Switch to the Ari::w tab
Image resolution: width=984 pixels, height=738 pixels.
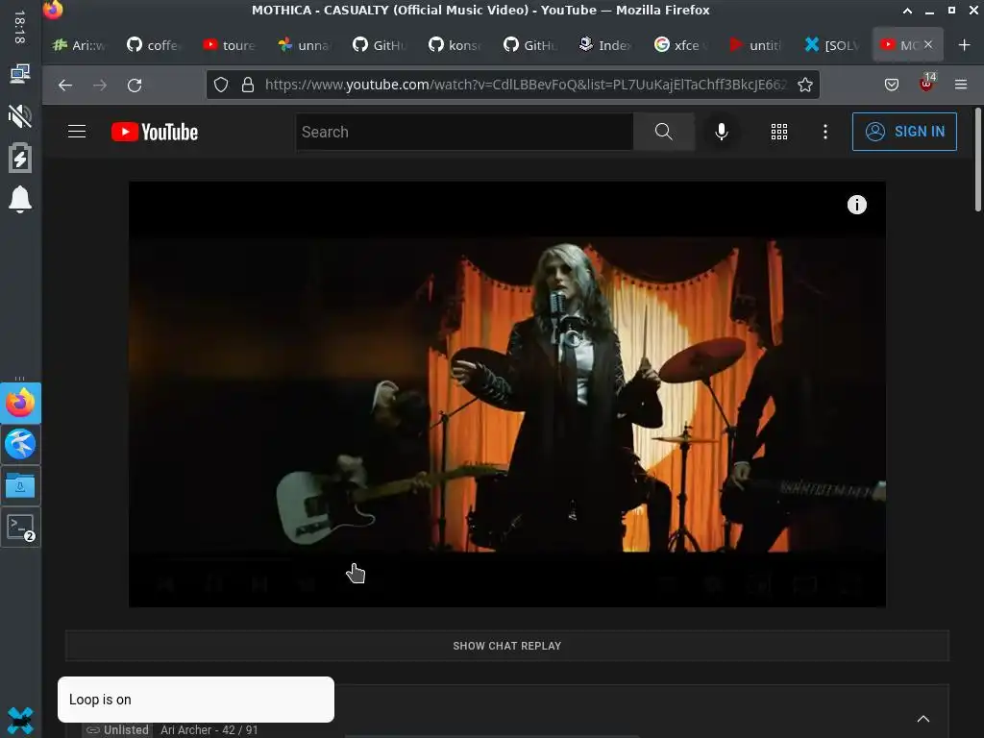(x=80, y=44)
